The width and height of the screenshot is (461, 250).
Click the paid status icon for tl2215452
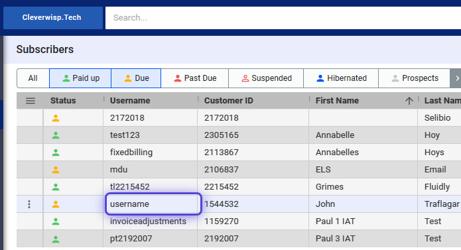coord(56,187)
